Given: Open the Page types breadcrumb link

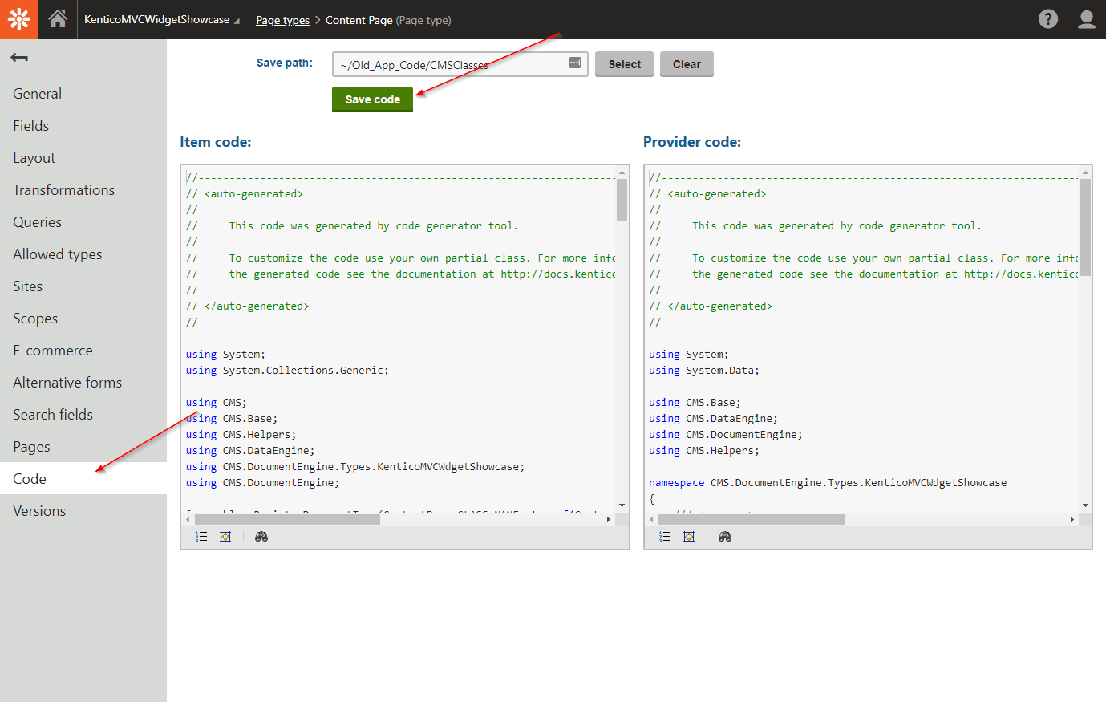Looking at the screenshot, I should [x=282, y=20].
